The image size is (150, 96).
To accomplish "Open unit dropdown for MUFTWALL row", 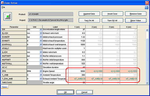I will click(41, 64).
